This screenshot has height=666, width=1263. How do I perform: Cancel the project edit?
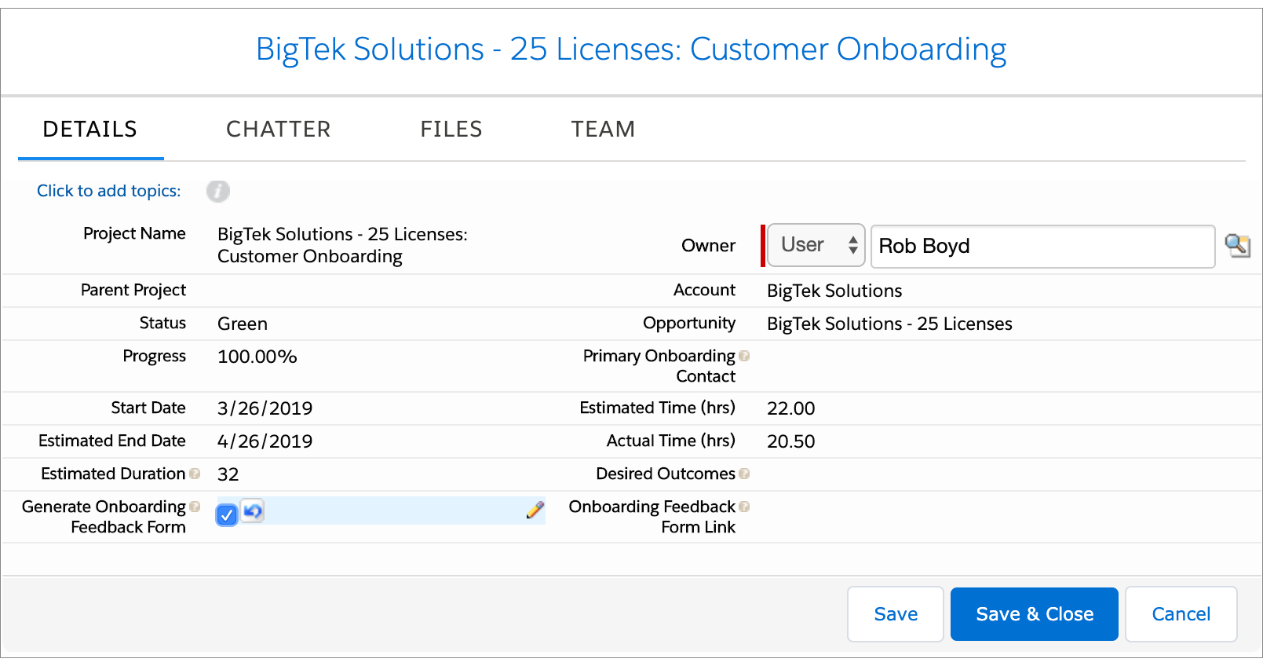point(1181,614)
